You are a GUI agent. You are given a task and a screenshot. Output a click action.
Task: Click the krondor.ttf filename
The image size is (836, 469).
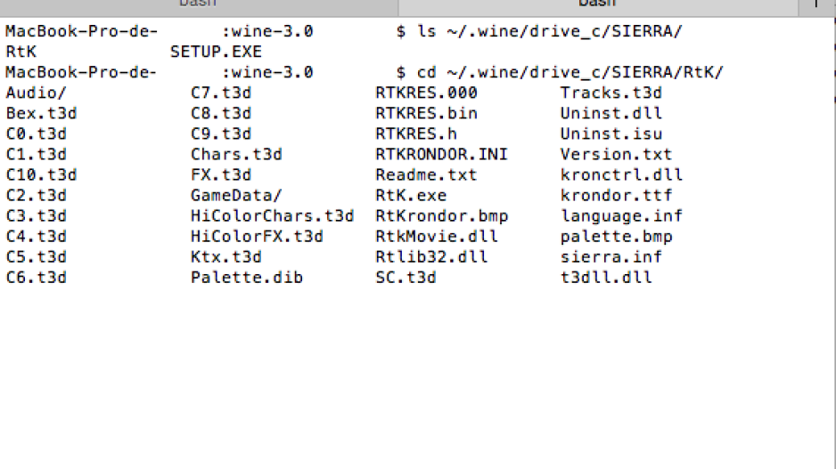616,196
